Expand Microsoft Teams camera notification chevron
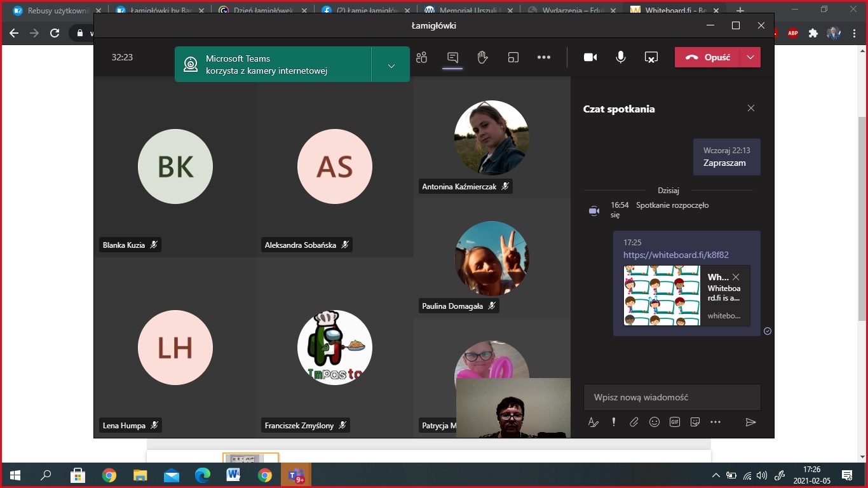868x488 pixels. coord(391,66)
